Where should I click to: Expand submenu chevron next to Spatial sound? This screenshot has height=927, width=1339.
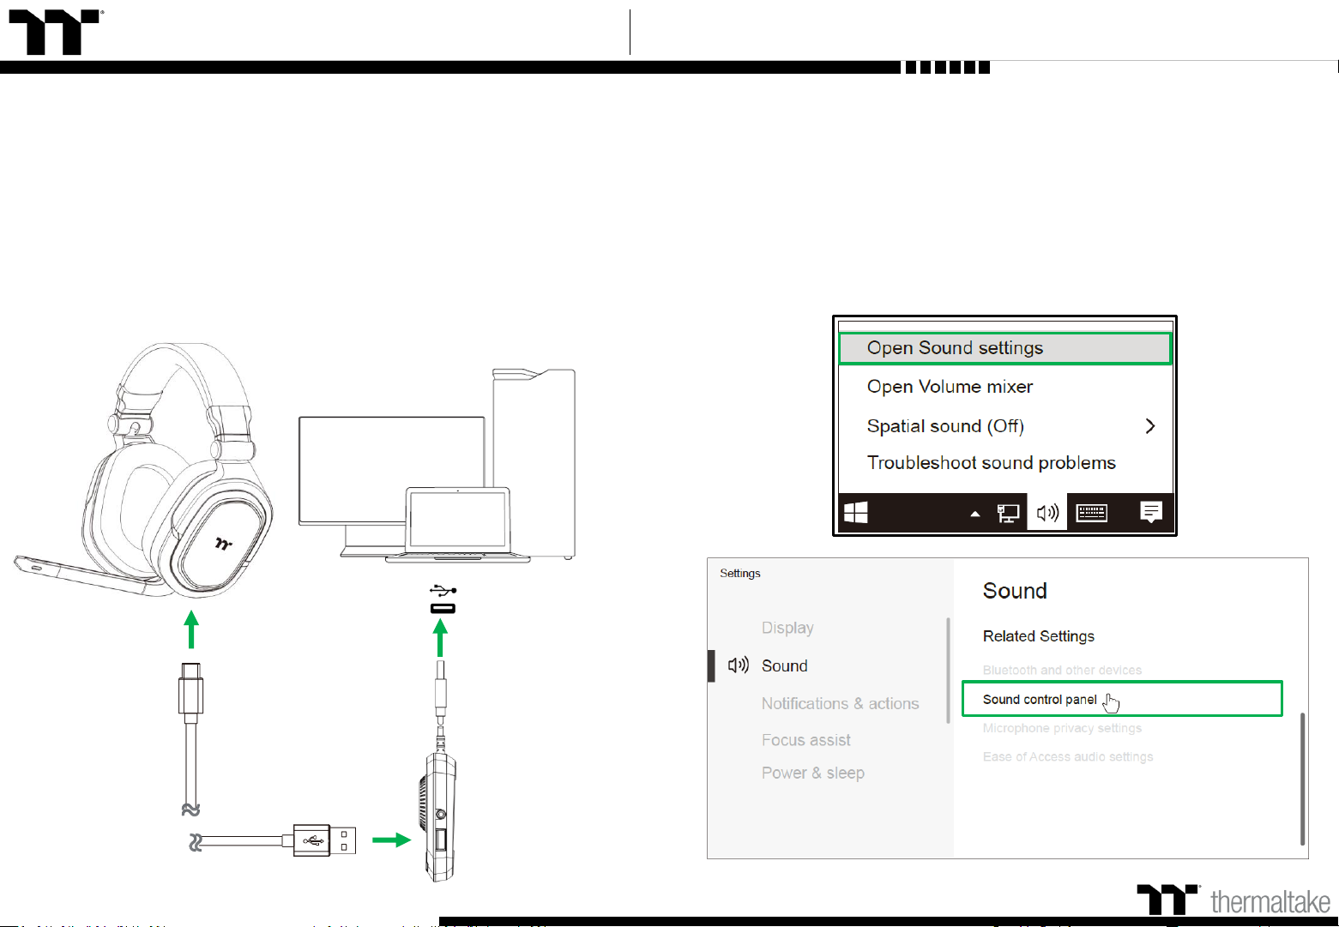(1150, 426)
